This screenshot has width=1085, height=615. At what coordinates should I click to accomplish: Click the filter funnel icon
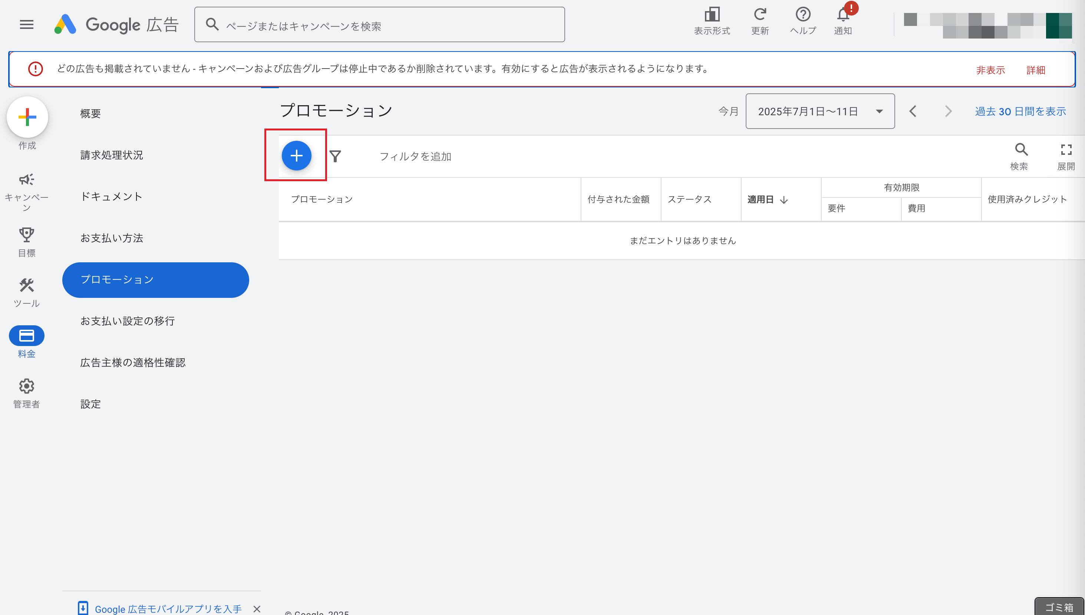coord(335,156)
